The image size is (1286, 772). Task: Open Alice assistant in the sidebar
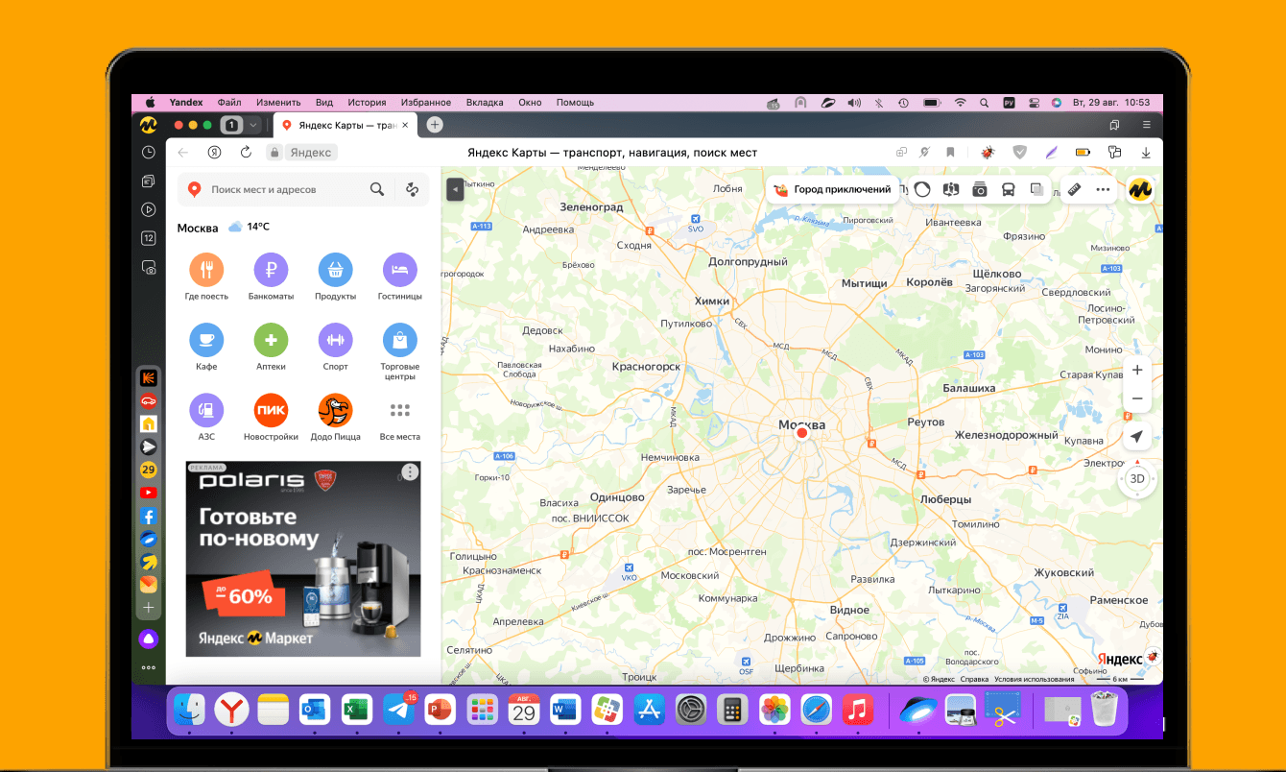tap(149, 639)
